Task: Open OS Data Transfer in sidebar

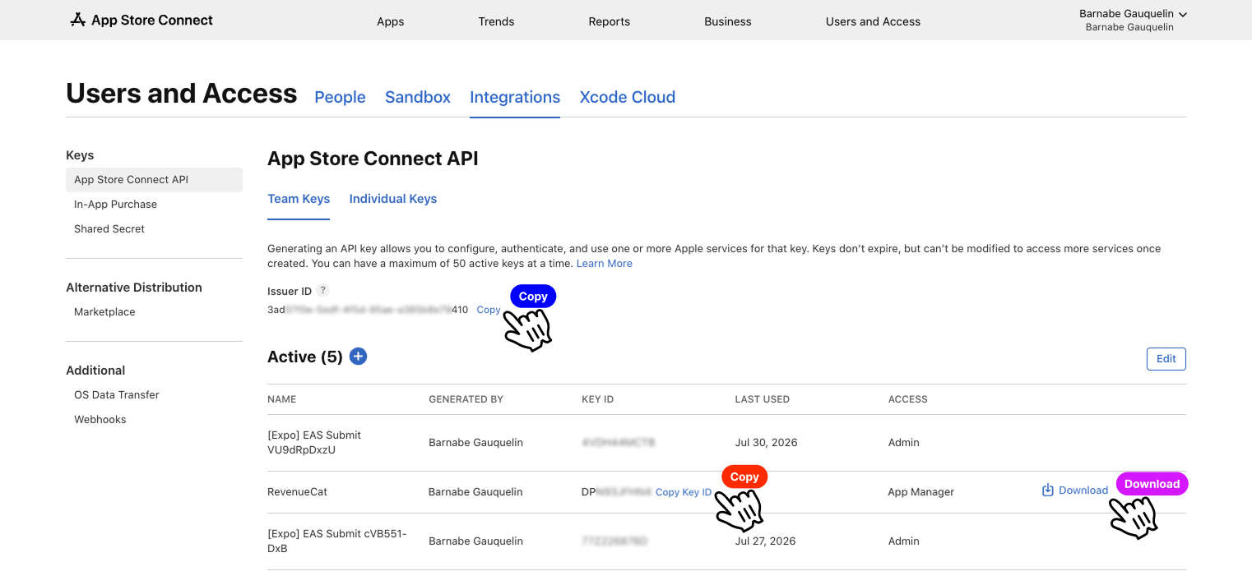Action: point(117,395)
